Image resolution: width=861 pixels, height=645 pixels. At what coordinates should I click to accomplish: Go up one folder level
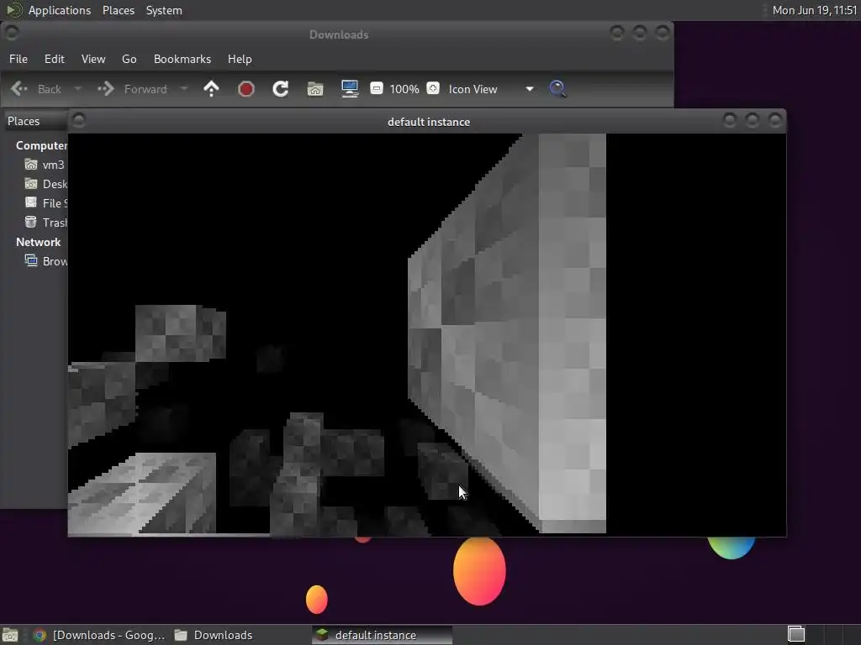click(x=211, y=89)
